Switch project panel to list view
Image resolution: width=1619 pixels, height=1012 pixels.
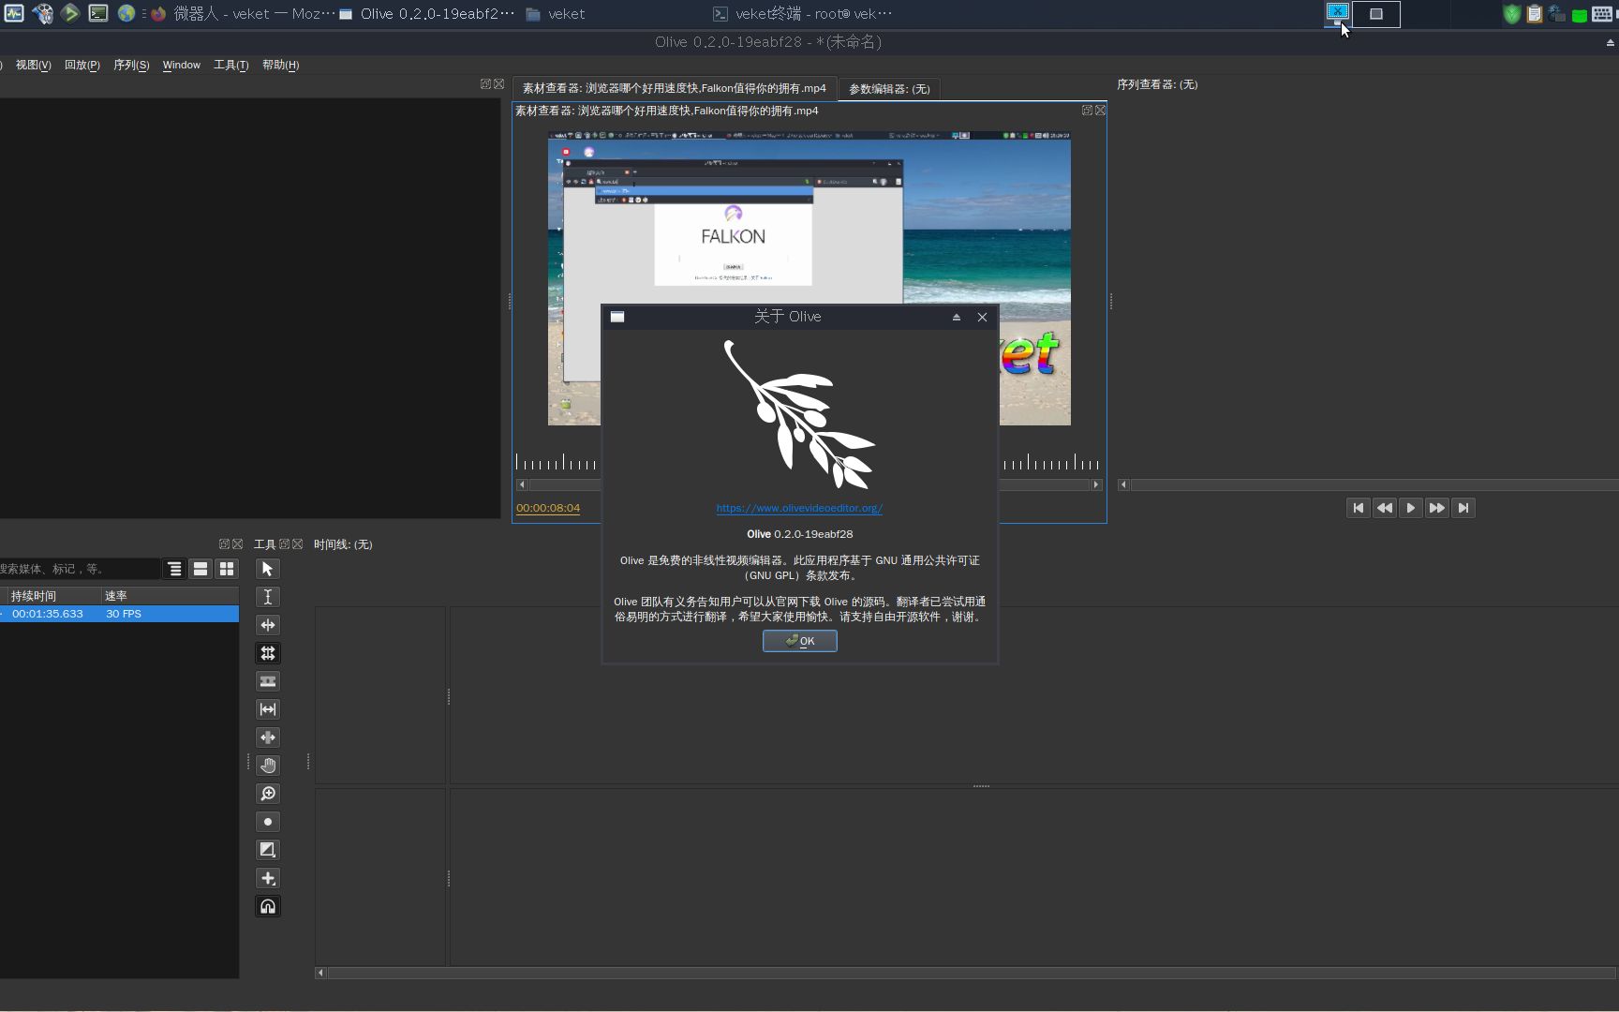pyautogui.click(x=201, y=569)
